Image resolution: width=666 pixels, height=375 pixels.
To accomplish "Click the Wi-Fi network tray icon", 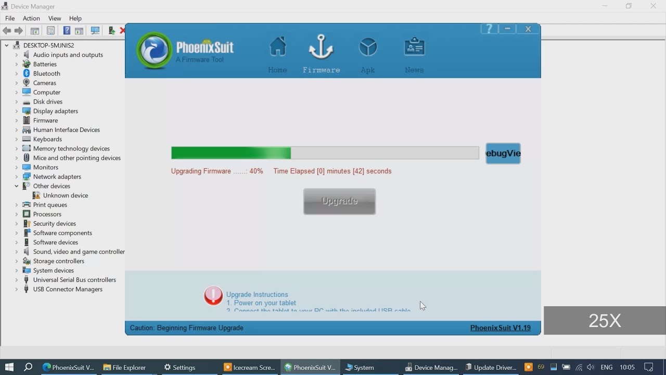I will point(579,367).
